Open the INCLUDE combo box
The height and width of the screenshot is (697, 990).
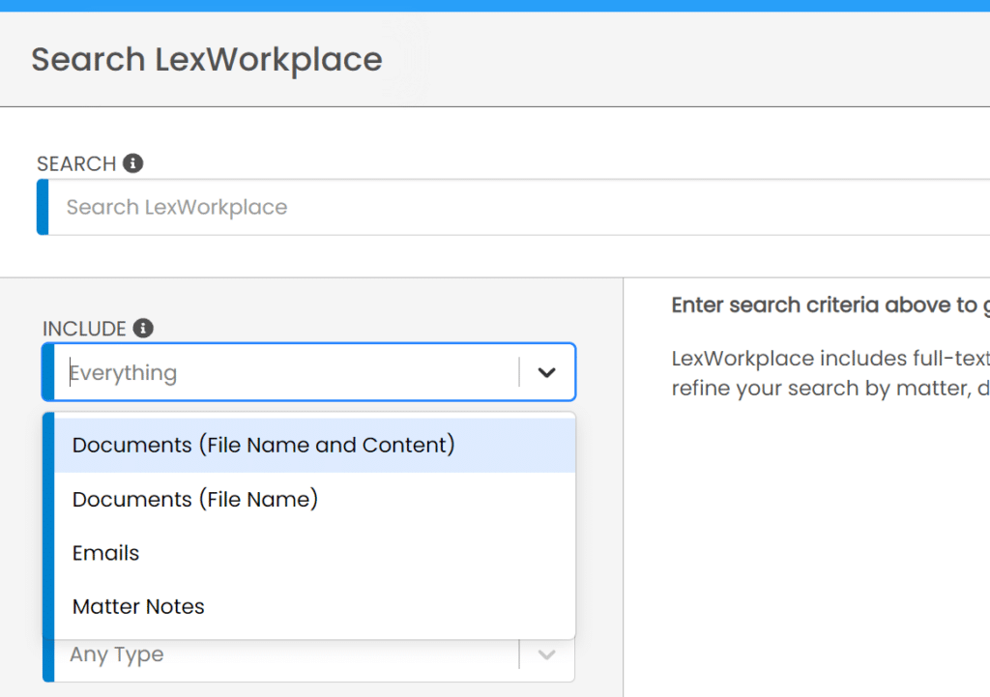290,372
